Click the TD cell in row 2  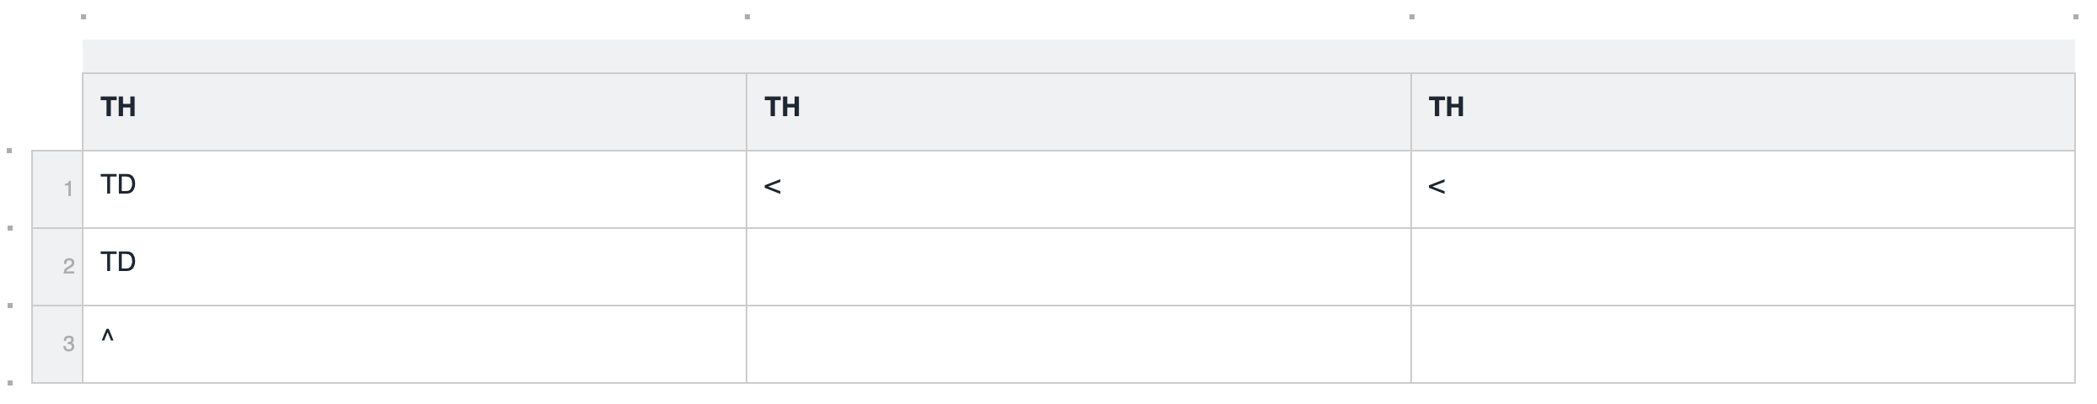(x=413, y=267)
